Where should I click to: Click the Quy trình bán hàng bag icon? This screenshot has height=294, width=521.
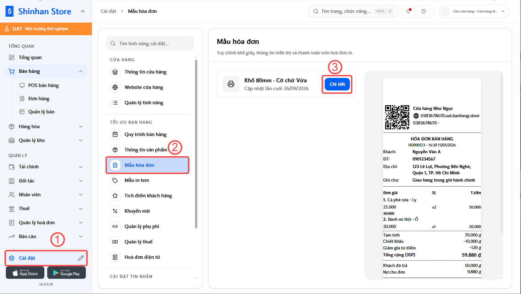pyautogui.click(x=115, y=134)
